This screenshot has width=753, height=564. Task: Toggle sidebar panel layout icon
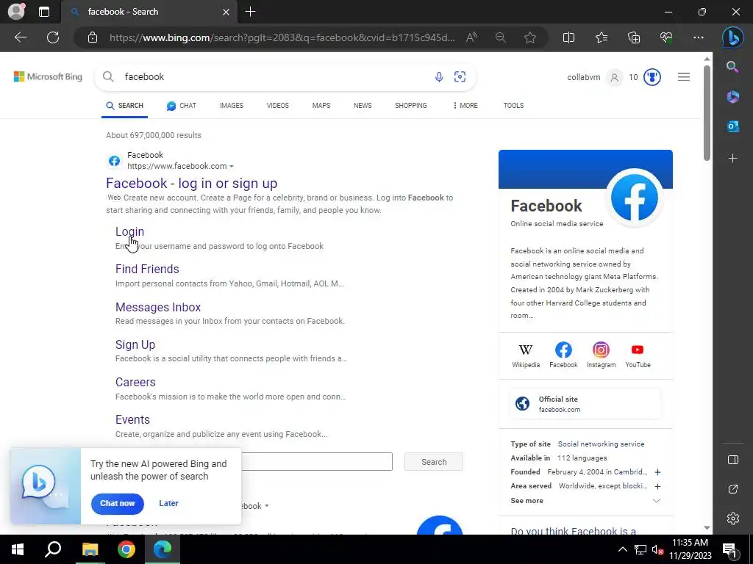pyautogui.click(x=733, y=460)
